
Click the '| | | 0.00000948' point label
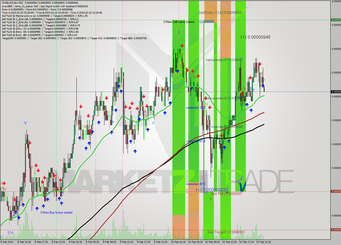(x=255, y=37)
